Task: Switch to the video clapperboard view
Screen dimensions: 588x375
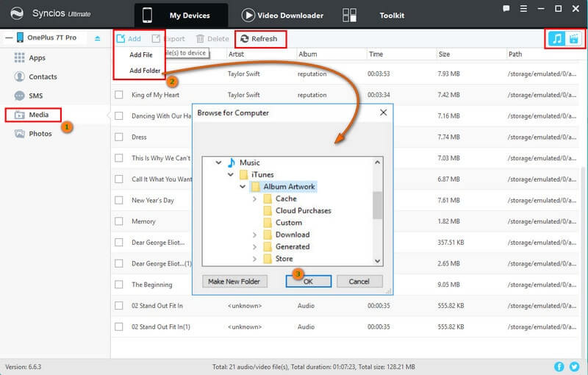Action: click(x=573, y=39)
